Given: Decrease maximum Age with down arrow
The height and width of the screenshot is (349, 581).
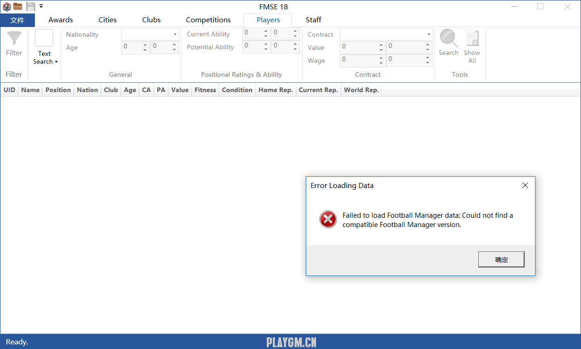Looking at the screenshot, I should pos(174,50).
